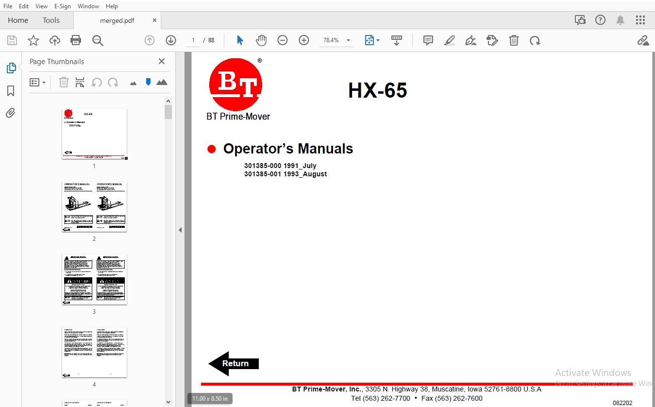Screen dimensions: 655x407
Task: Close the Page Thumbnails panel
Action: point(162,61)
